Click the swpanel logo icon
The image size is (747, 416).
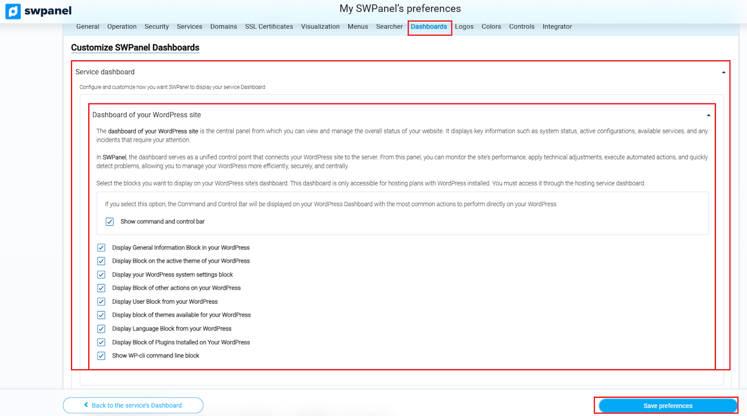(13, 11)
